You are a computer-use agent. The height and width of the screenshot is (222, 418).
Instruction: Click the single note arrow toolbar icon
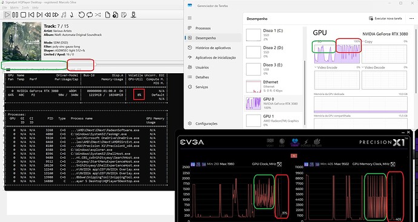click(71, 15)
